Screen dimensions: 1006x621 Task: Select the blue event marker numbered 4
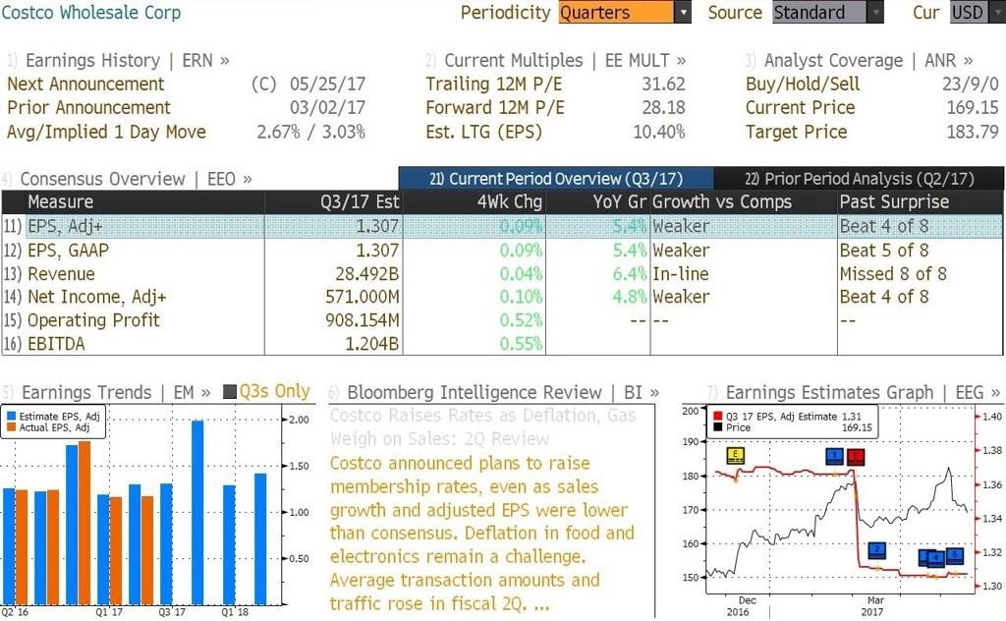click(936, 558)
